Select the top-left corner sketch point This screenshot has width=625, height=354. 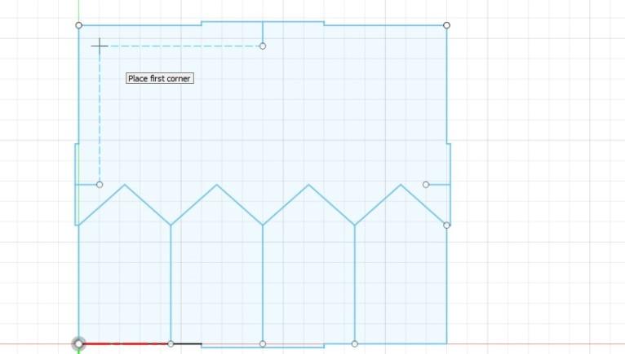[79, 25]
